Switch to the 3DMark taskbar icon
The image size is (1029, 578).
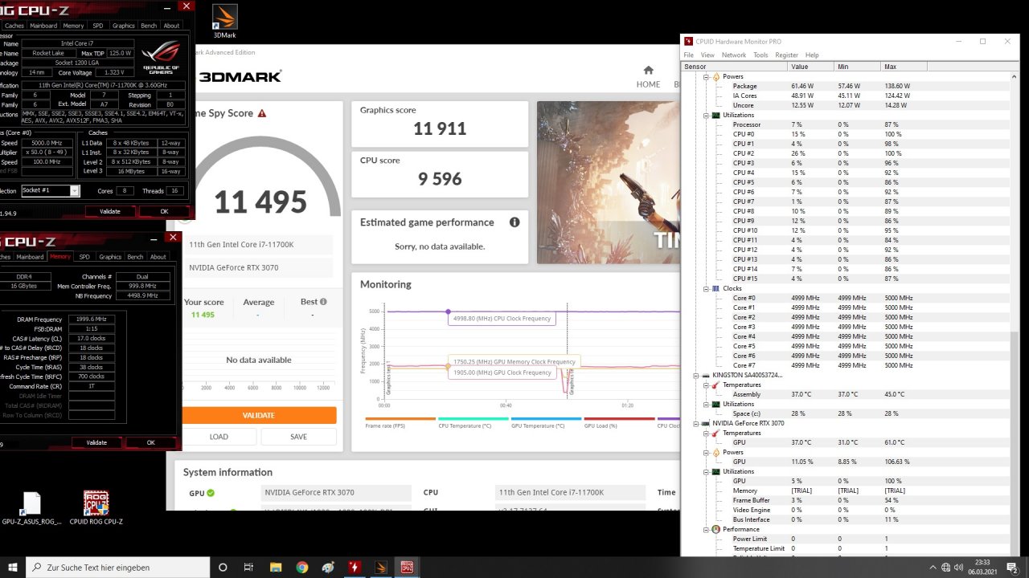point(380,567)
